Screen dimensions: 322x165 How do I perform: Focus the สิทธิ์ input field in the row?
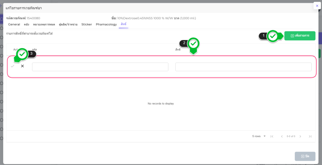pyautogui.click(x=243, y=67)
